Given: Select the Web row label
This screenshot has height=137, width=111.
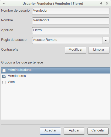Looking at the screenshot, I should (x=11, y=82).
